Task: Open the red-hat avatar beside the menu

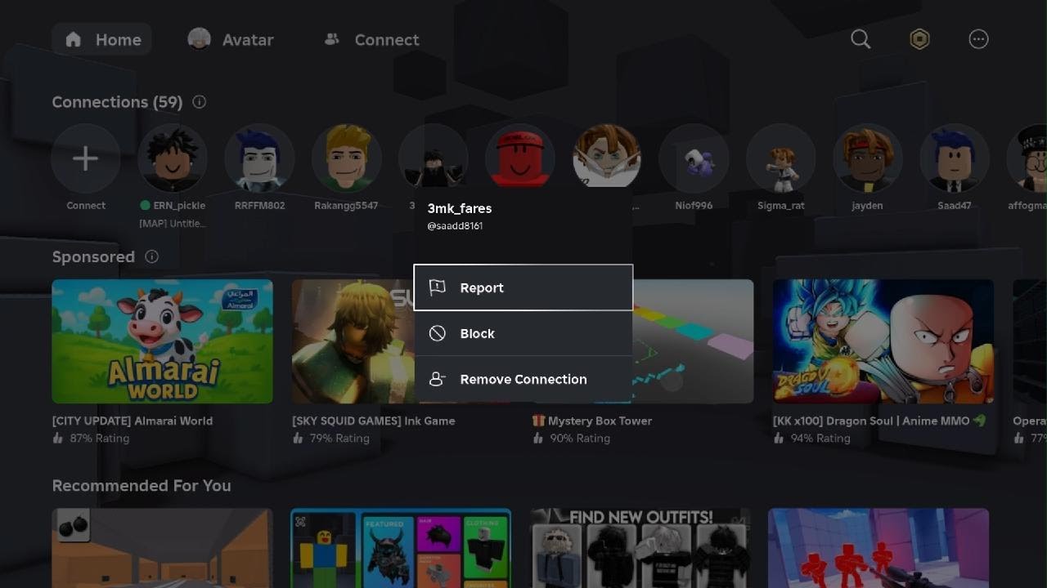Action: [520, 157]
